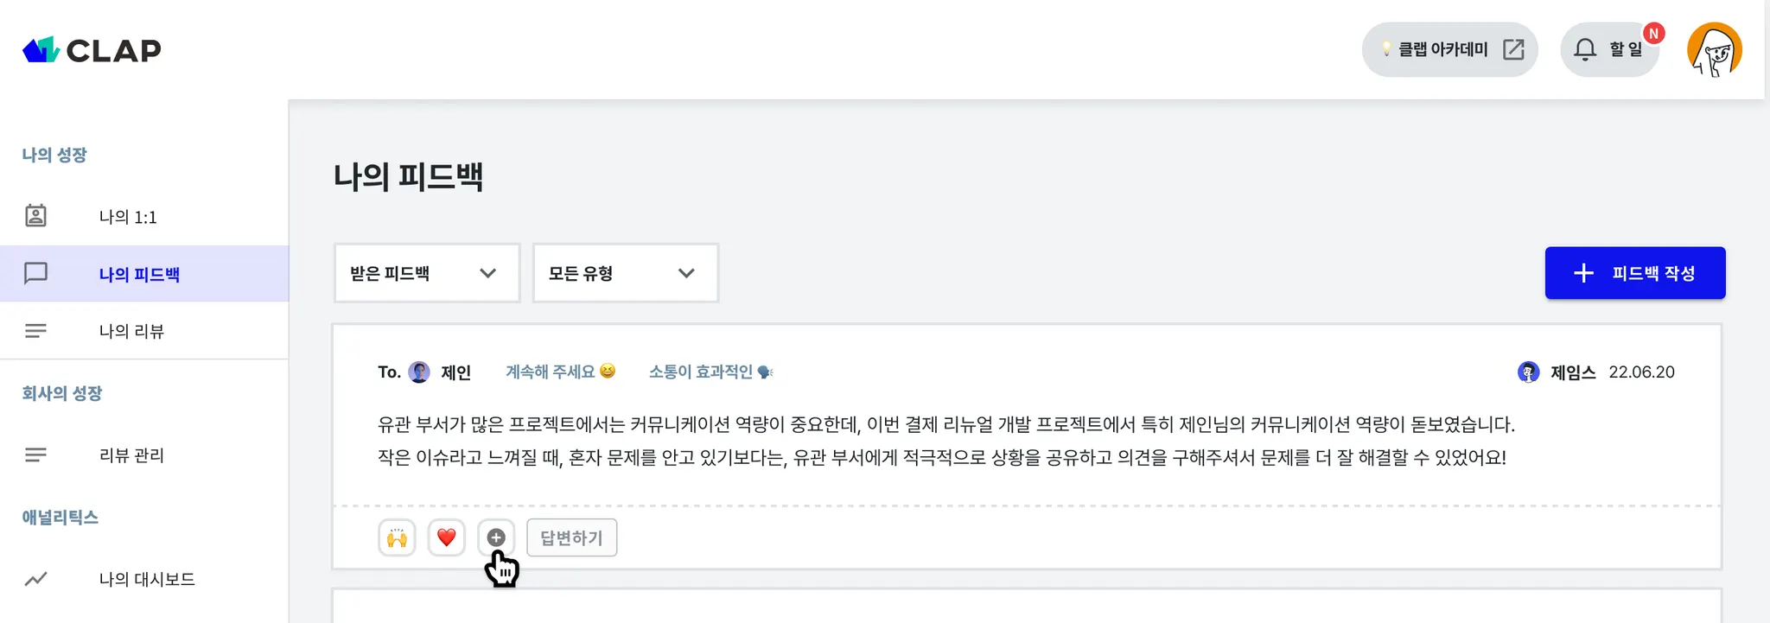1770x623 pixels.
Task: Open the 받은 피드백 dropdown
Action: pyautogui.click(x=426, y=273)
